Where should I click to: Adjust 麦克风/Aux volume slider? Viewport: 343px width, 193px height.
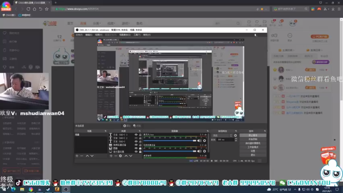pos(170,141)
